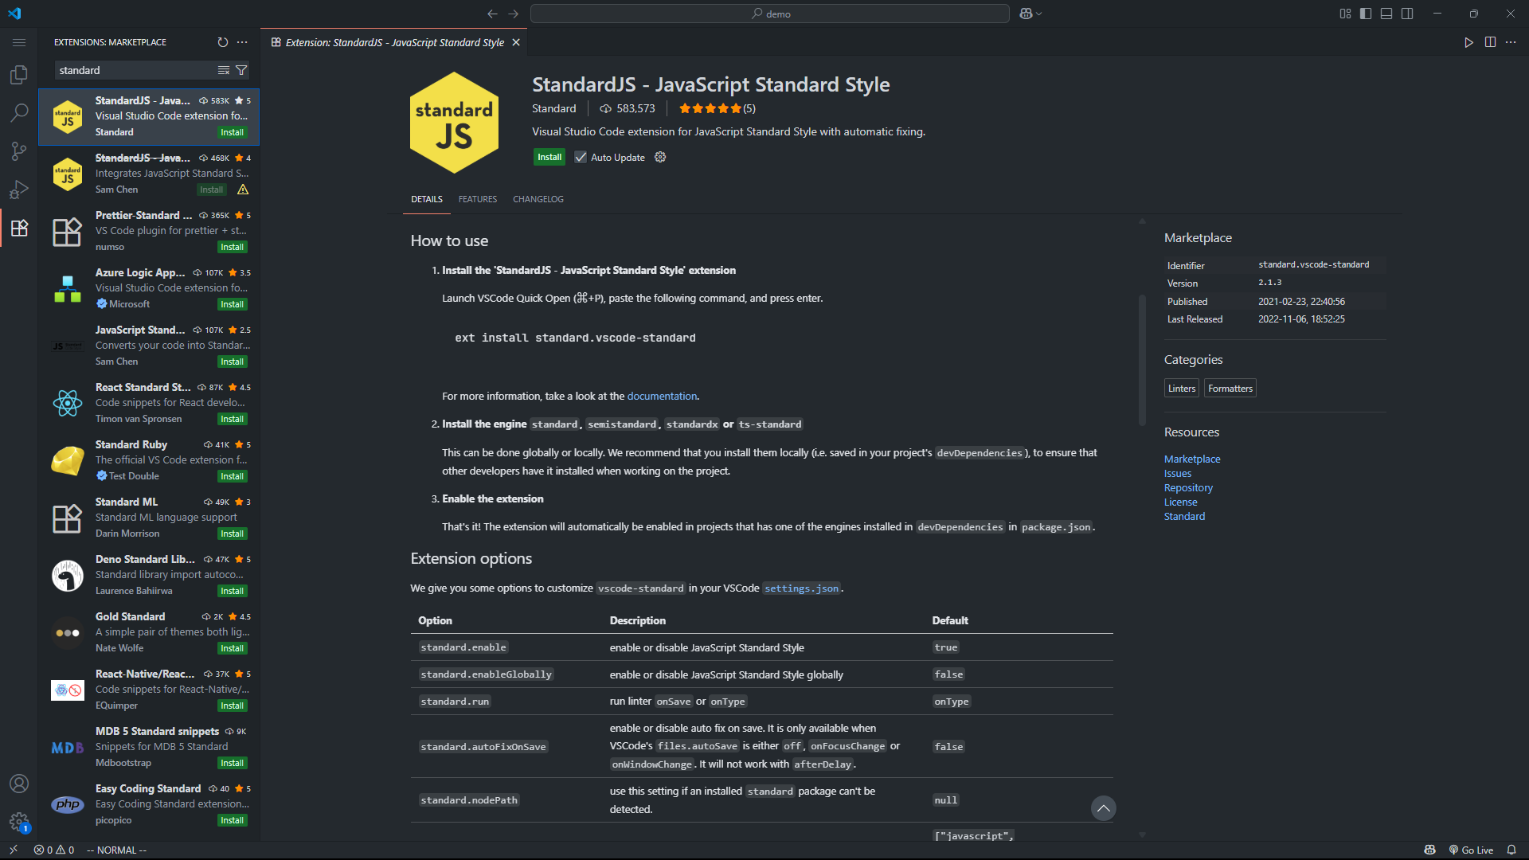
Task: Switch to the CHANGELOG tab
Action: pyautogui.click(x=538, y=199)
